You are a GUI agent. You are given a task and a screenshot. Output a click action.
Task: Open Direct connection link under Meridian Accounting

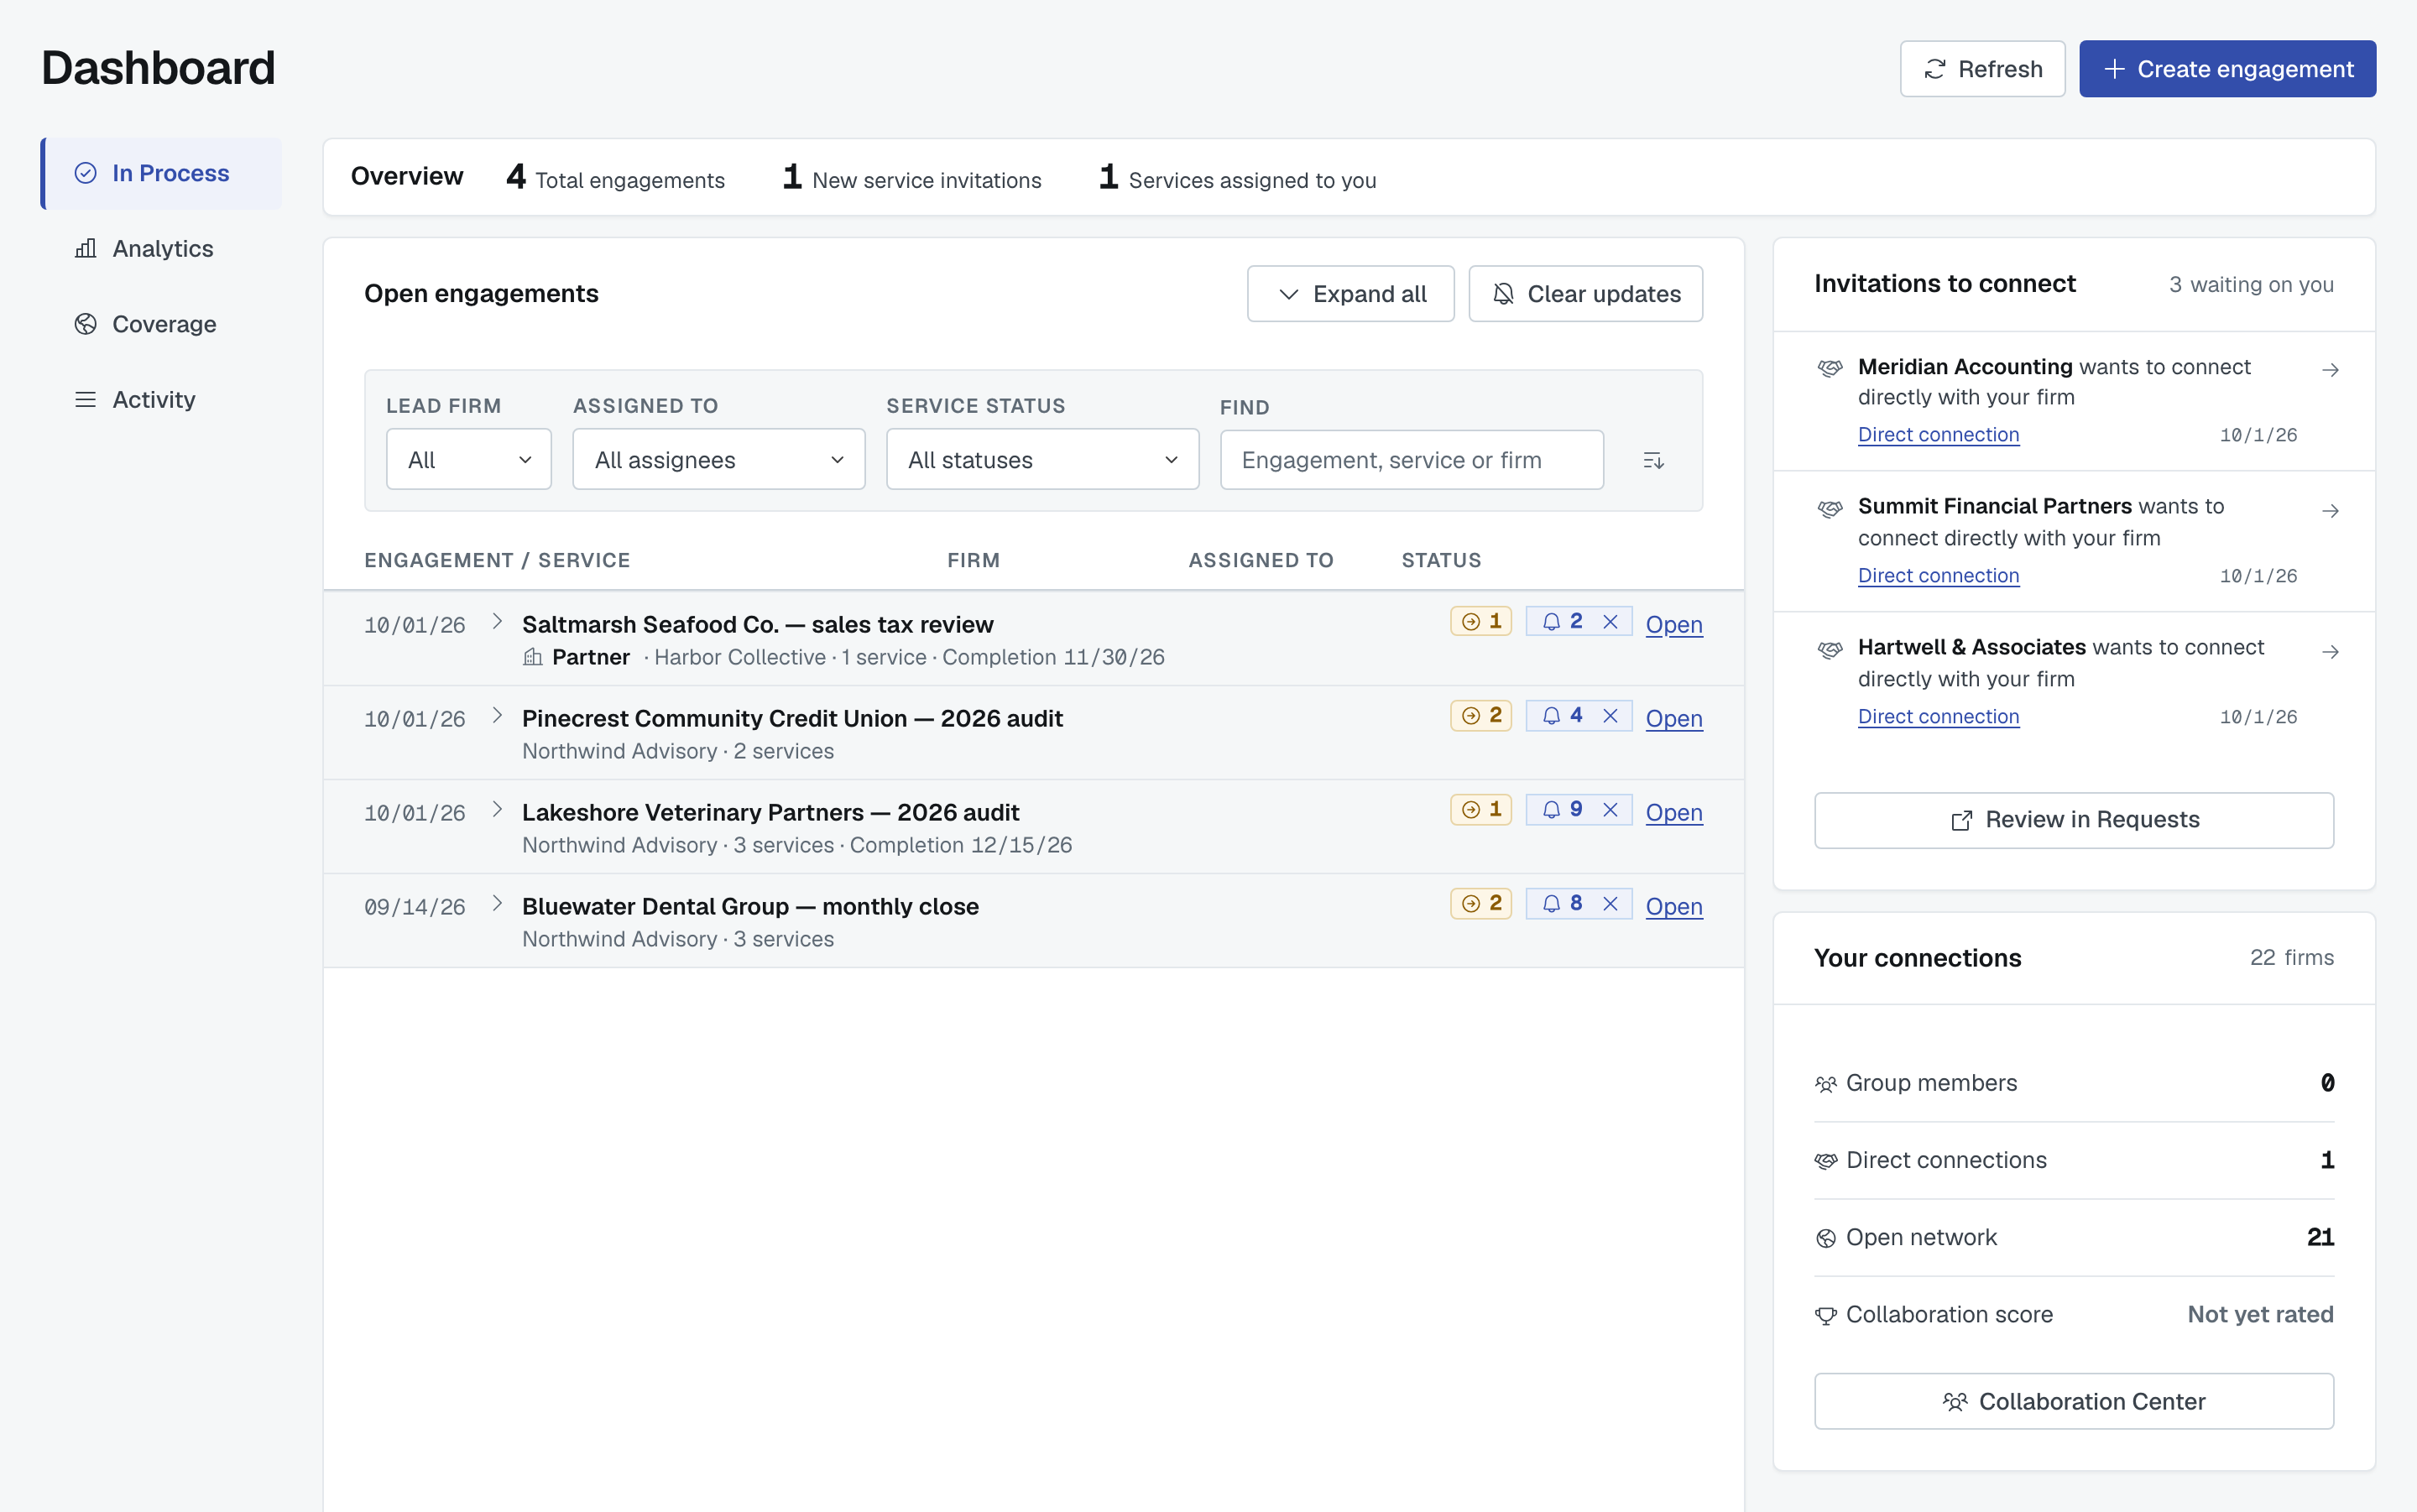(x=1938, y=435)
